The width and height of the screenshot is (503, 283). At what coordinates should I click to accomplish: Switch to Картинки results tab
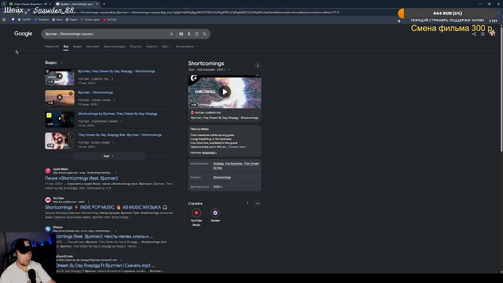tap(93, 46)
